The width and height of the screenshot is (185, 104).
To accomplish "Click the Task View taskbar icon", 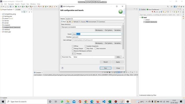I will click(56, 101).
